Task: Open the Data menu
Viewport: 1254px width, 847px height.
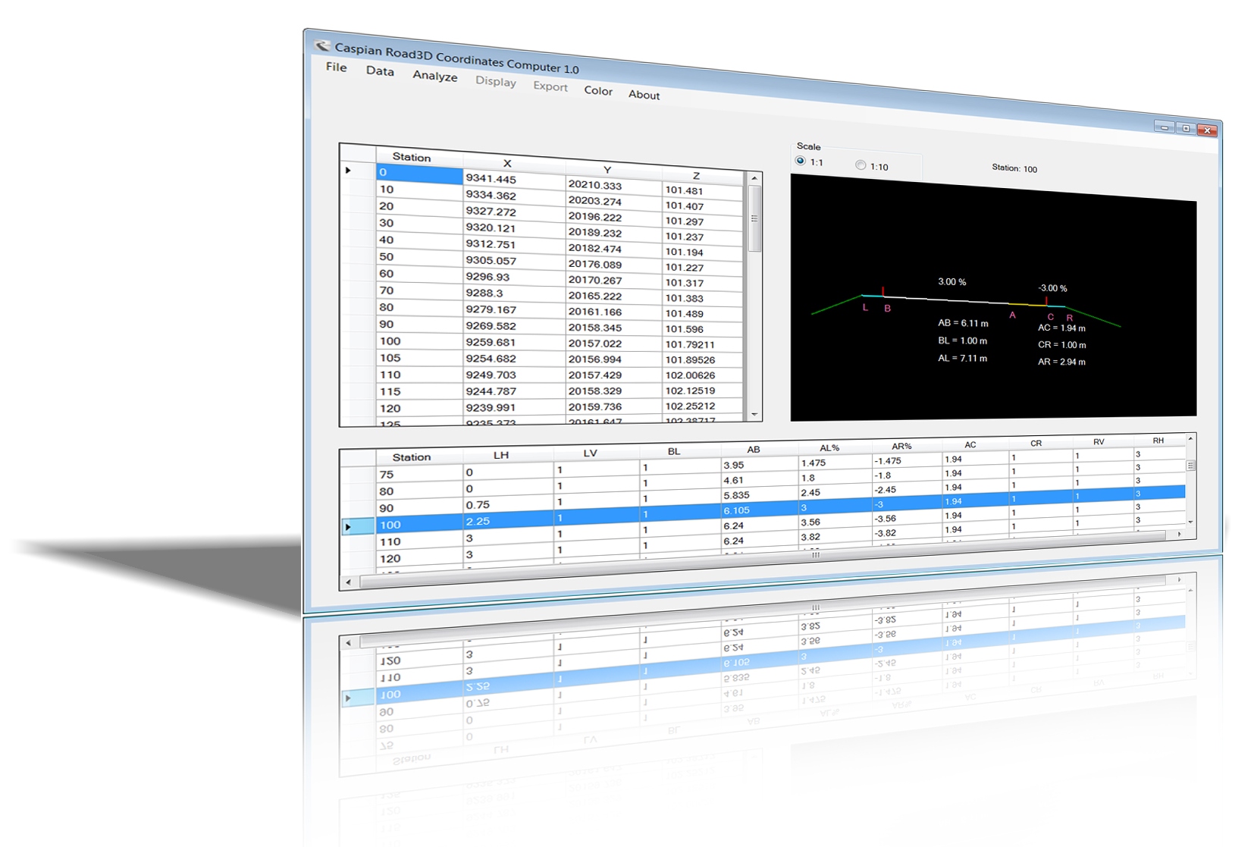Action: 380,71
